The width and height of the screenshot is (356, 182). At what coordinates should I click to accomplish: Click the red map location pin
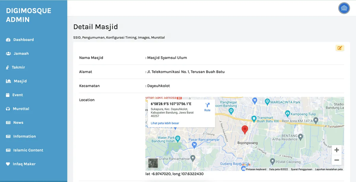(245, 130)
